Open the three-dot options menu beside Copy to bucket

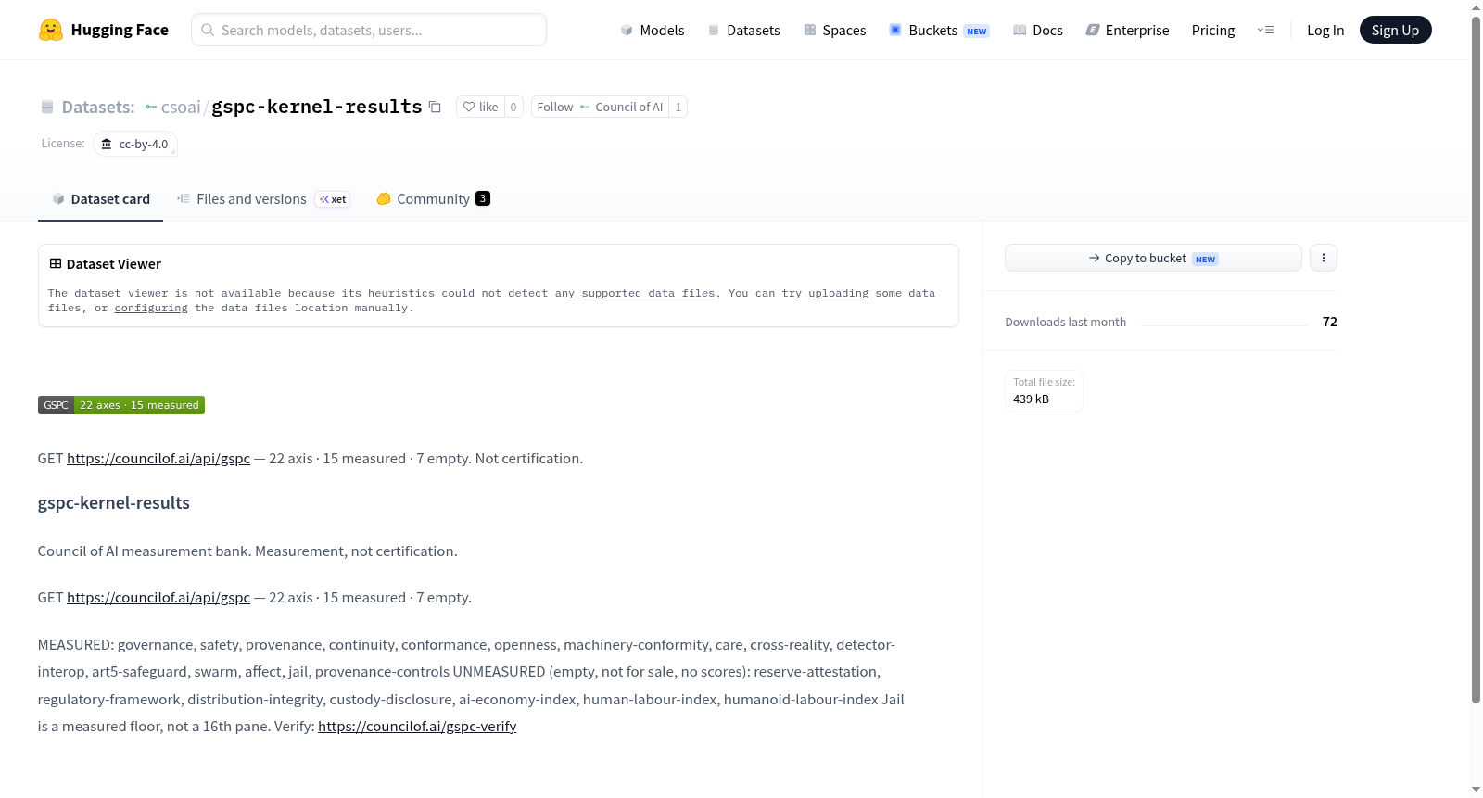[x=1324, y=258]
